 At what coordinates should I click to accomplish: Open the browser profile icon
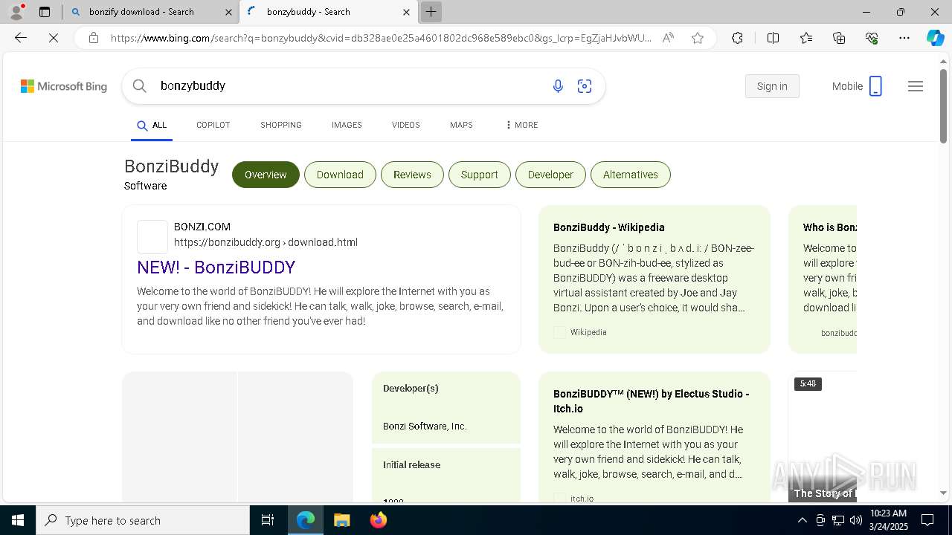16,11
